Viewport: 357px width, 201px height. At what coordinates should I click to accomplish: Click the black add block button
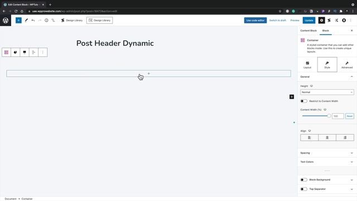[292, 97]
